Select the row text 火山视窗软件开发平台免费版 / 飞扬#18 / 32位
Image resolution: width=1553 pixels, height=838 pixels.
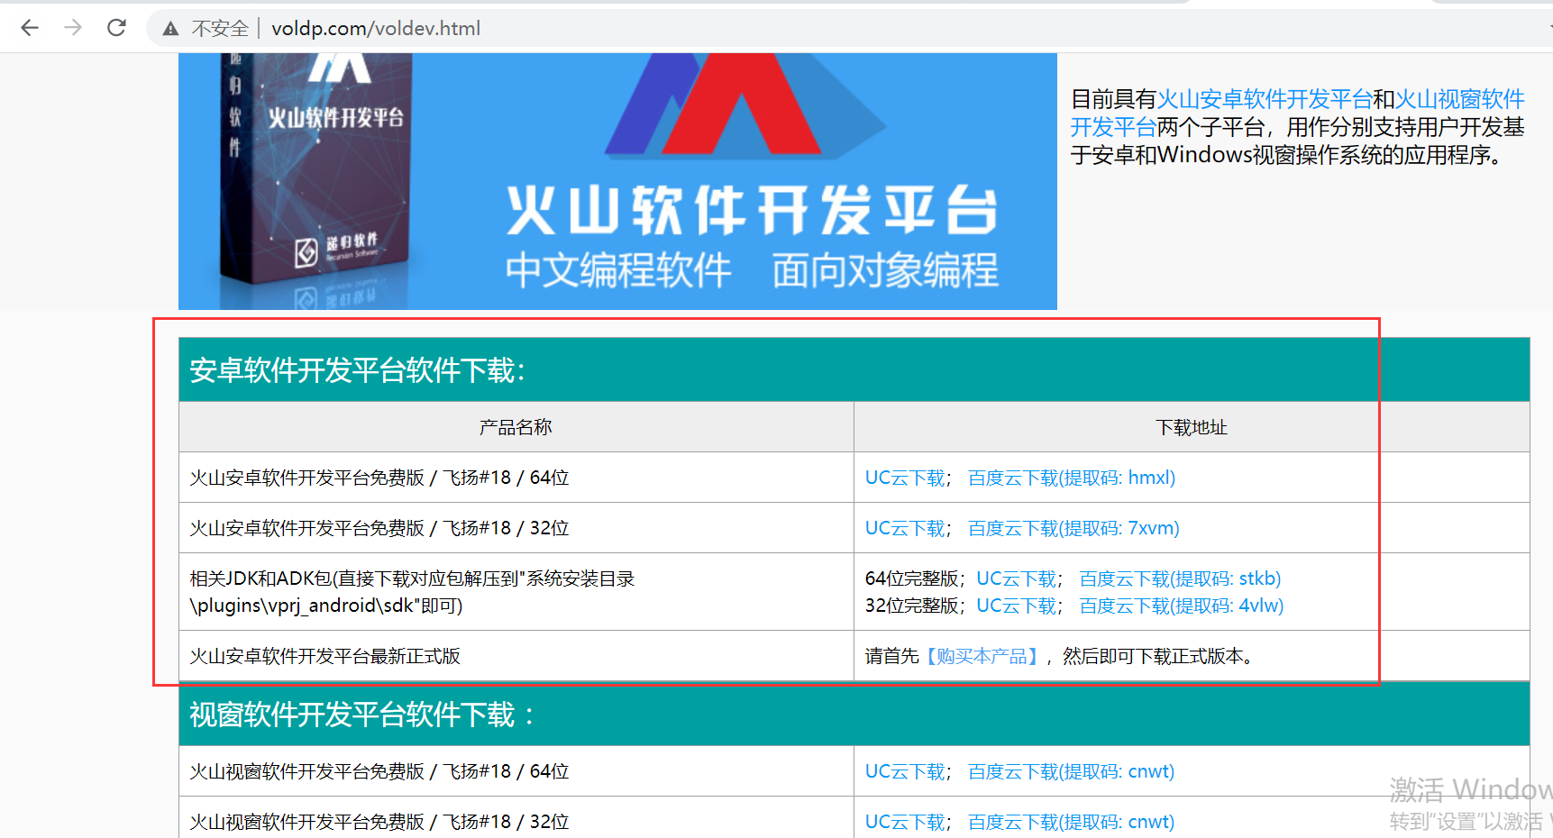coord(379,822)
